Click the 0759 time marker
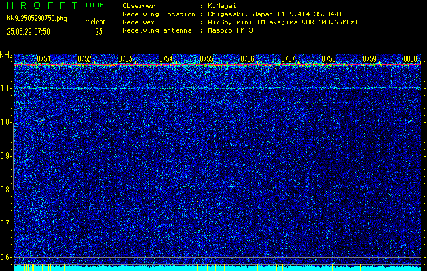The image size is (427, 271). click(x=369, y=59)
